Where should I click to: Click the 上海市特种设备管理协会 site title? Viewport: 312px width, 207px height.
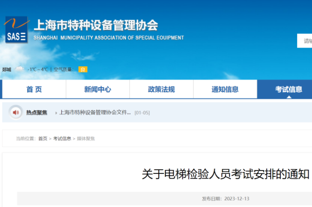95,25
